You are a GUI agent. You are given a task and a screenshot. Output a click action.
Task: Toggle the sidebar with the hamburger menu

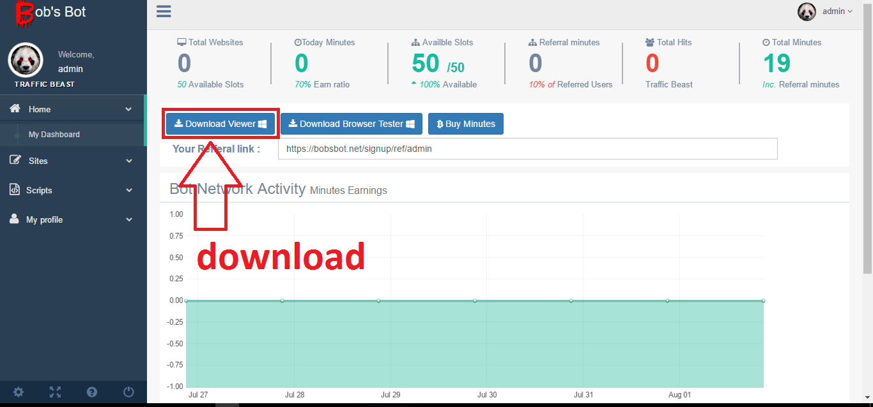tap(164, 11)
